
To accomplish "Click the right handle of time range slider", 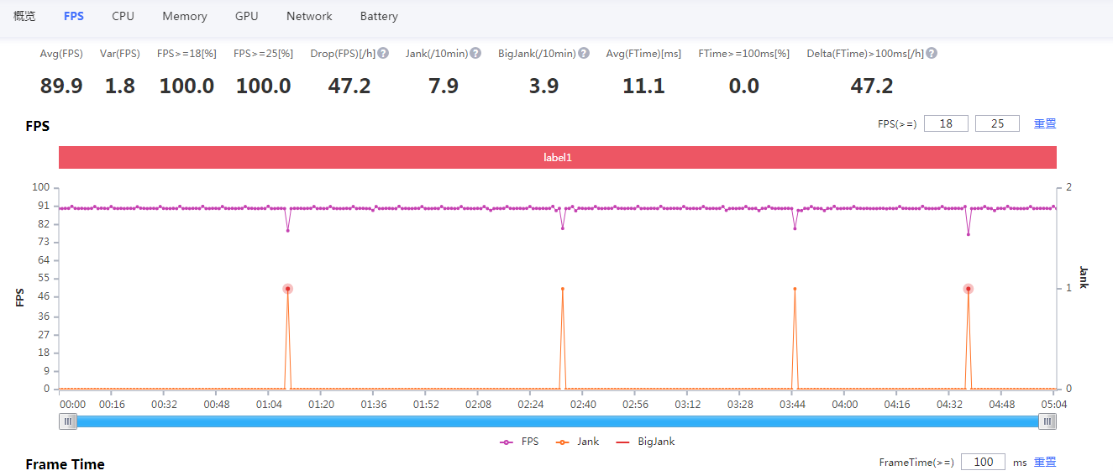I will [1047, 422].
